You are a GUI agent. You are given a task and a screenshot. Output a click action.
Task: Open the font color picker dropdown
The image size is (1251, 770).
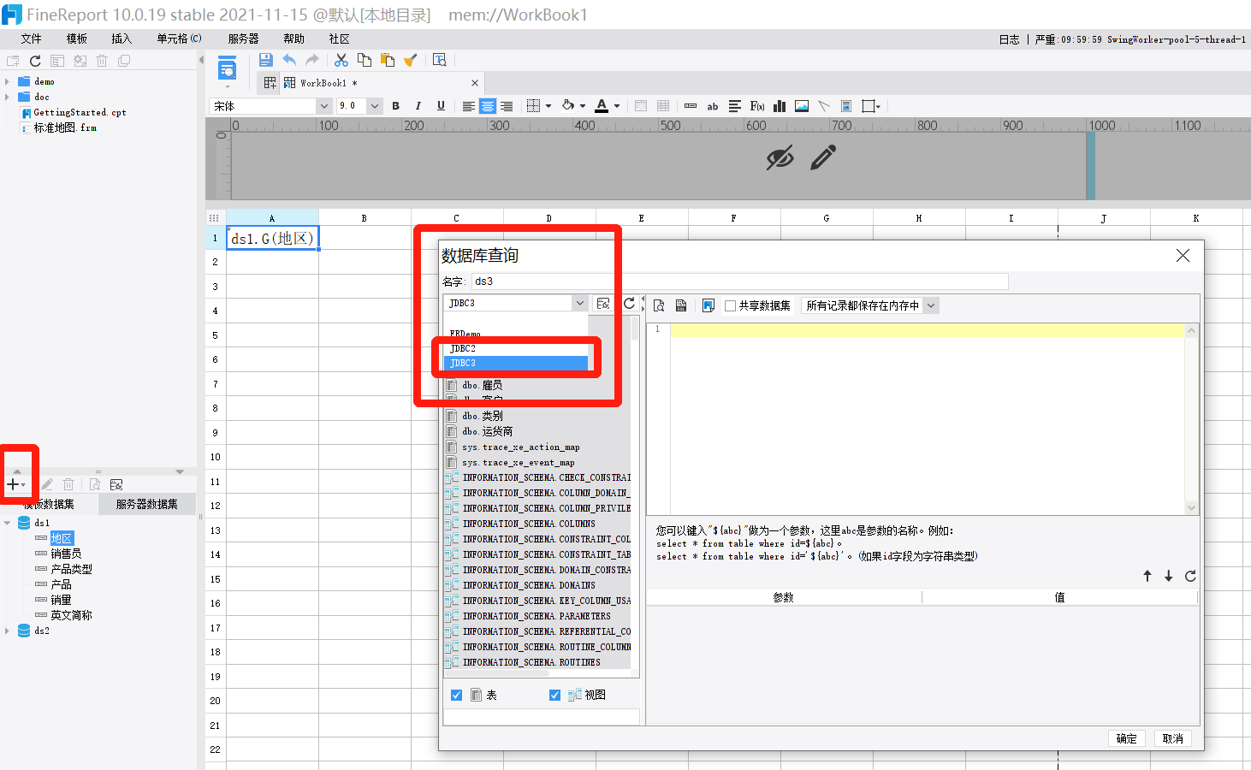pos(614,105)
